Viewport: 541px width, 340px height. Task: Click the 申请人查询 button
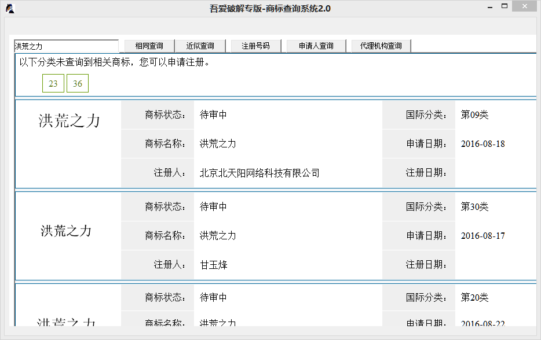(x=313, y=45)
